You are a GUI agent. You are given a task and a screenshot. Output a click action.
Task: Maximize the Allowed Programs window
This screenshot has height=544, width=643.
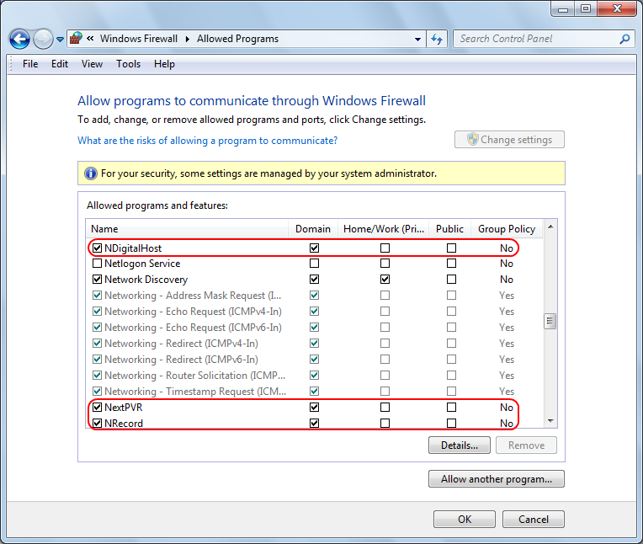tap(586, 9)
